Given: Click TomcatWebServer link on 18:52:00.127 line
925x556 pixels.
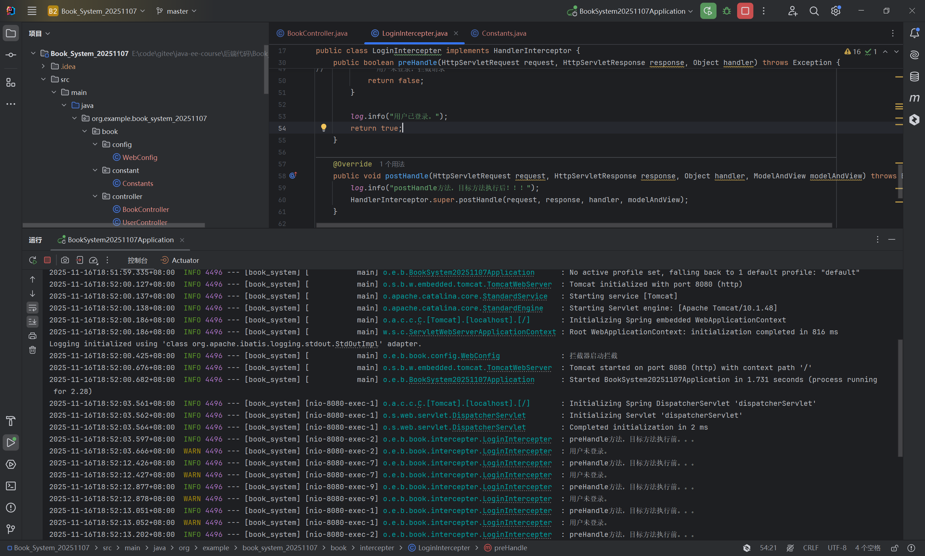Looking at the screenshot, I should coord(519,284).
